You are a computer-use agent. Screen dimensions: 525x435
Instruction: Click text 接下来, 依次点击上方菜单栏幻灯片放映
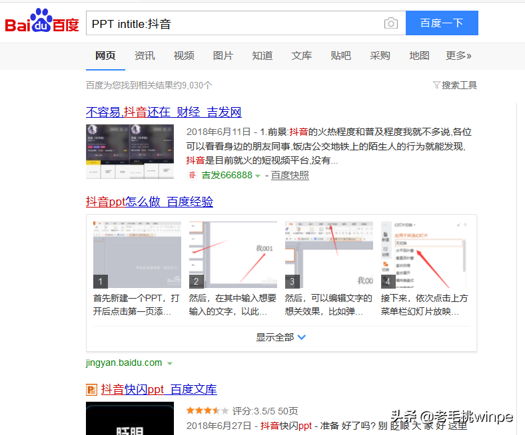click(x=424, y=305)
